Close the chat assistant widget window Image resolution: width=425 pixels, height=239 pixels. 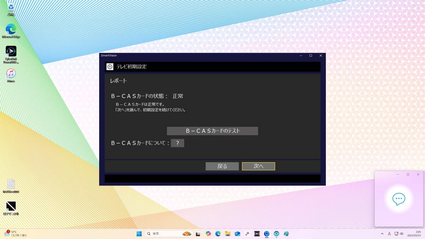pos(418,175)
